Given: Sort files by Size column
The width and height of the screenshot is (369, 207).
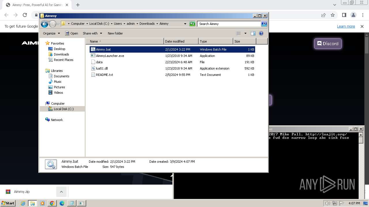Looking at the screenshot, I should pyautogui.click(x=244, y=41).
